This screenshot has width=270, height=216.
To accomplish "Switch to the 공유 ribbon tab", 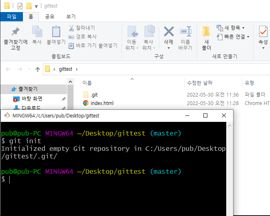I will tap(50, 17).
